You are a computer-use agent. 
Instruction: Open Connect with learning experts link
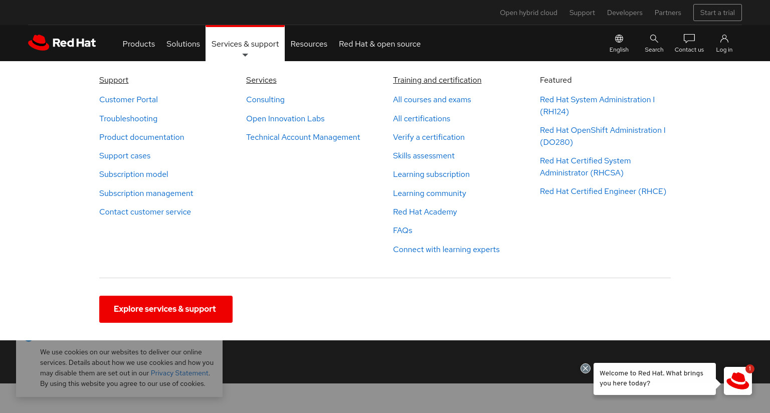coord(446,249)
